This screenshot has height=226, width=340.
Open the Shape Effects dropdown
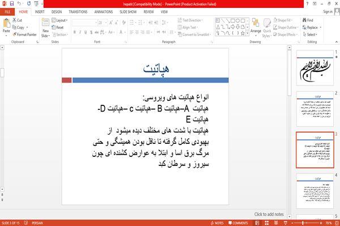(286, 35)
